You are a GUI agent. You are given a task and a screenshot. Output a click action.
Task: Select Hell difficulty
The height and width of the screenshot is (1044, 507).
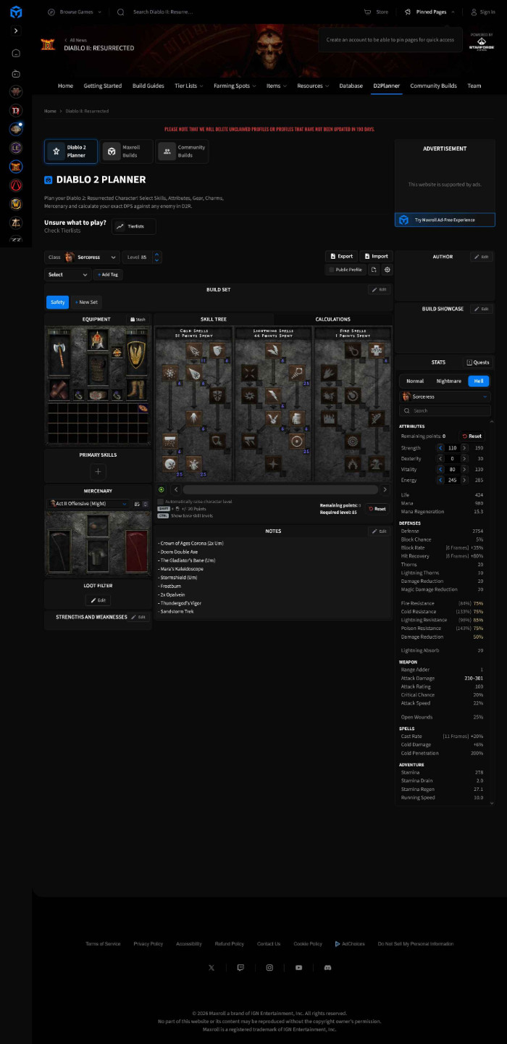pyautogui.click(x=478, y=381)
